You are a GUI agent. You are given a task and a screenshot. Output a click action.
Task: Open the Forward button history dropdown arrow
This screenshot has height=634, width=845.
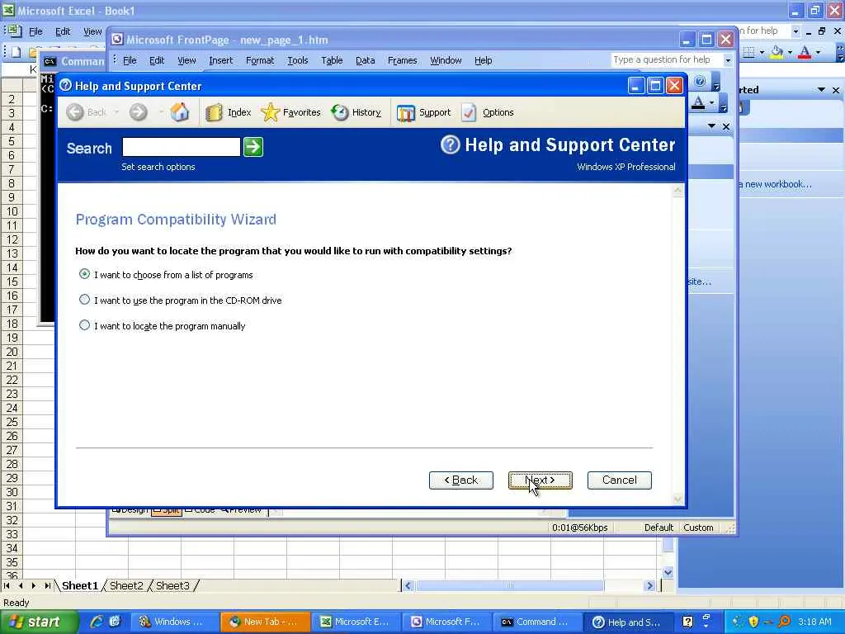(x=161, y=112)
